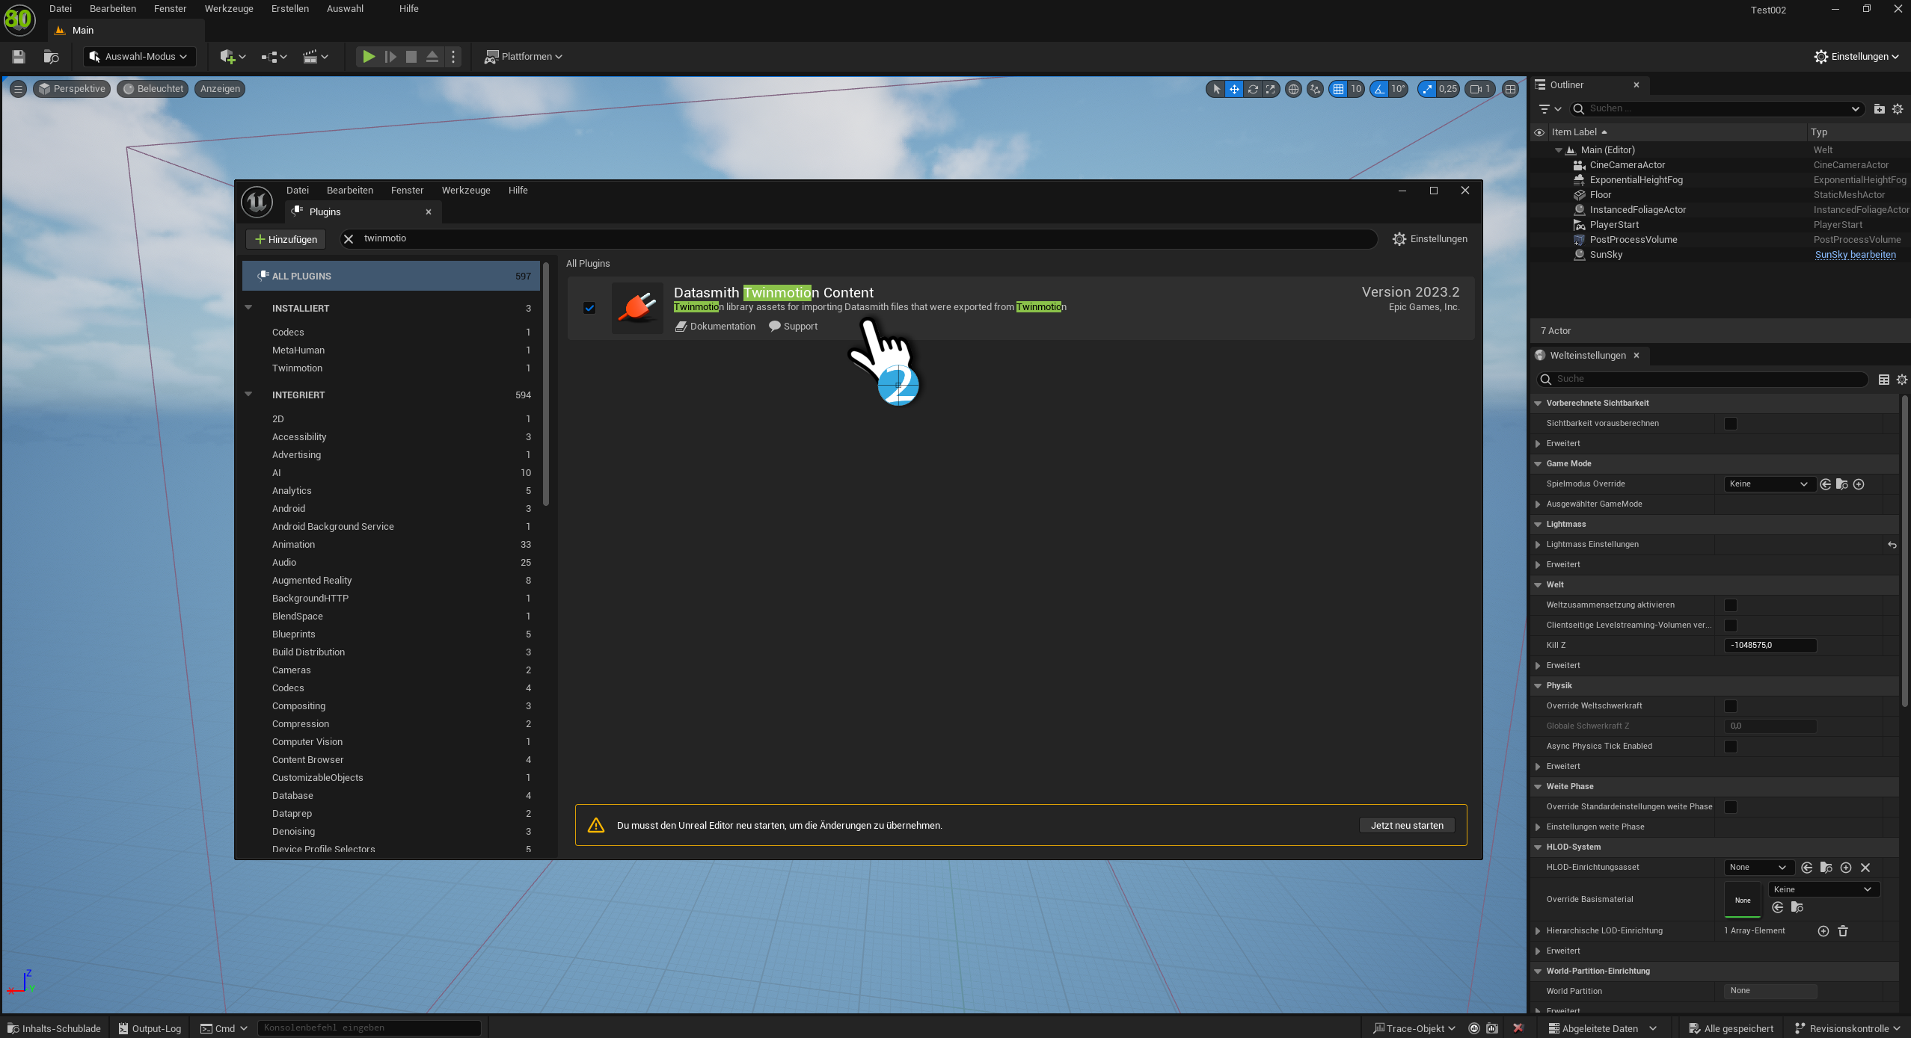Switch the world/local coordinate system globe
The width and height of the screenshot is (1911, 1038).
pos(1293,89)
